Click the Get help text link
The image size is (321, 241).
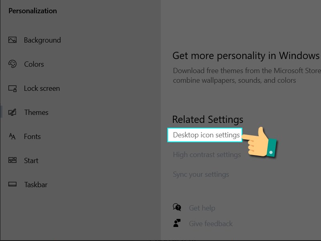pos(202,208)
